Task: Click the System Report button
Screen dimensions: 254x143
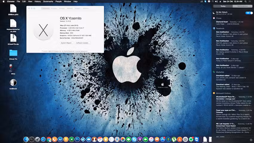Action: 67,43
